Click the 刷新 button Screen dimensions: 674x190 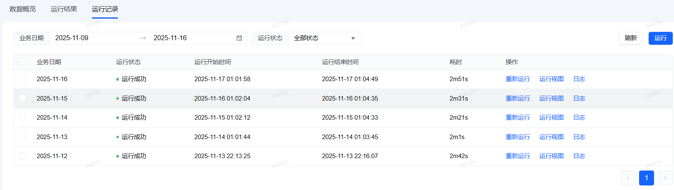(631, 38)
